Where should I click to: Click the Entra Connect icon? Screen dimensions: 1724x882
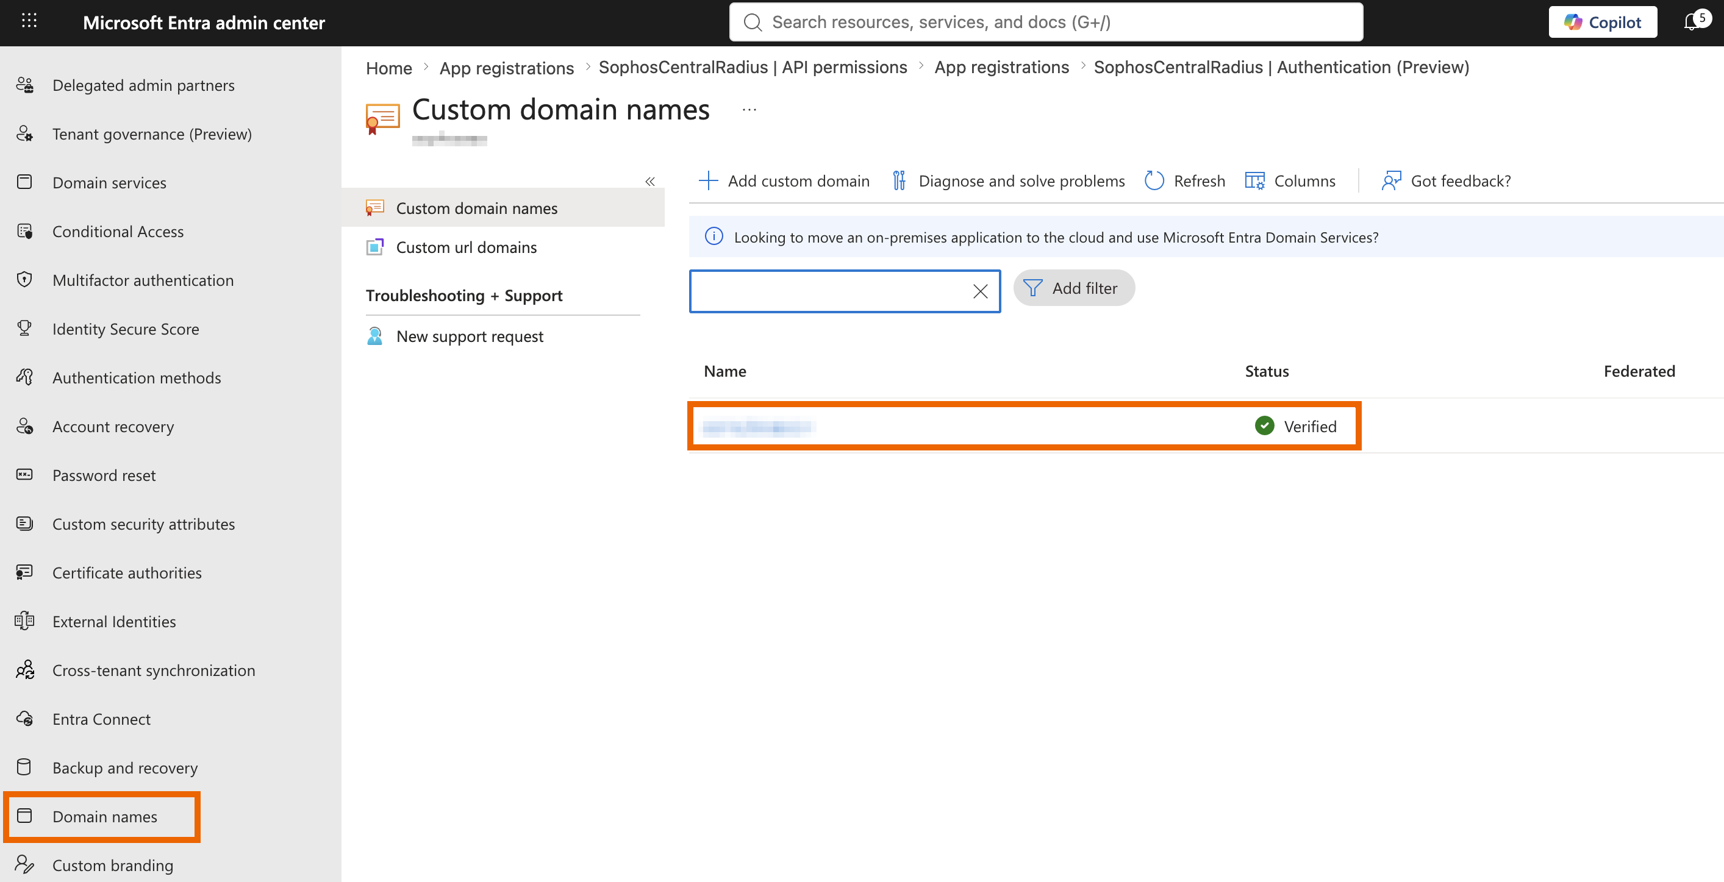click(25, 719)
